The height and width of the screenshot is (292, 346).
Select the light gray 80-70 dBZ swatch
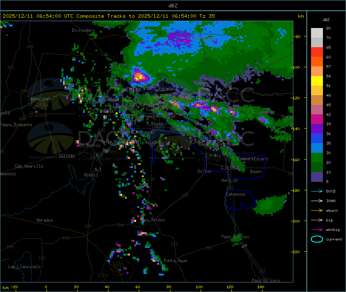point(317,33)
